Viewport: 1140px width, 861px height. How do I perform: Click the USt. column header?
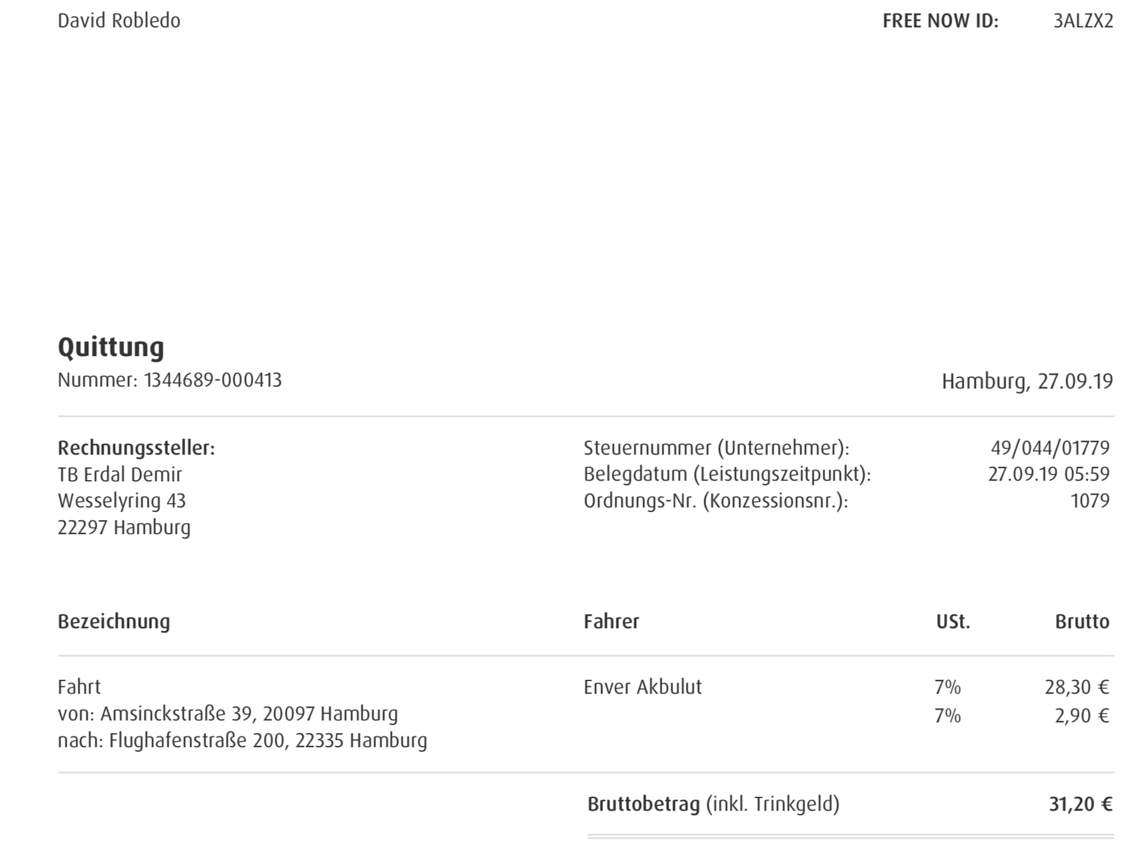pyautogui.click(x=953, y=621)
